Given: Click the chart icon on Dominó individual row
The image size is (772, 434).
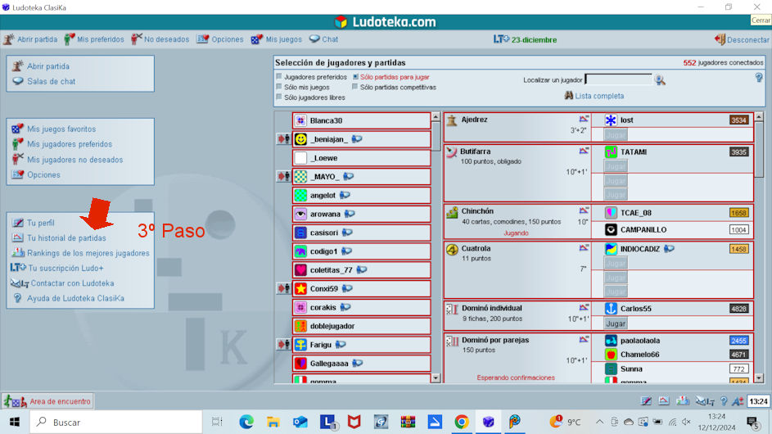Looking at the screenshot, I should (584, 308).
